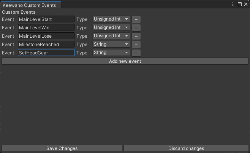Open the window's three-dot options menu
The width and height of the screenshot is (250, 153).
click(x=233, y=4)
